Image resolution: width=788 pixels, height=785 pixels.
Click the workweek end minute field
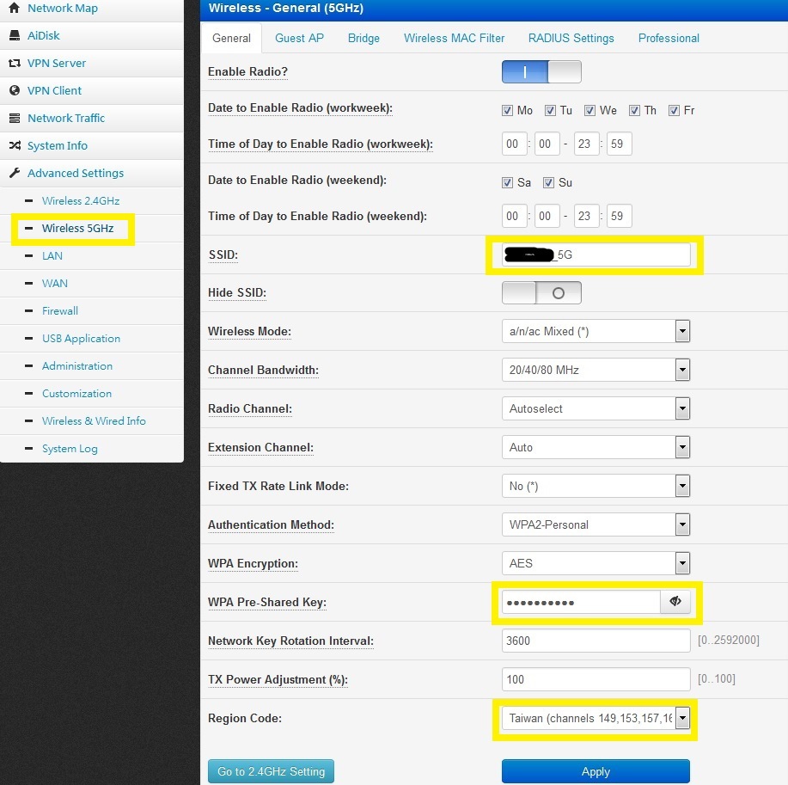pyautogui.click(x=619, y=144)
